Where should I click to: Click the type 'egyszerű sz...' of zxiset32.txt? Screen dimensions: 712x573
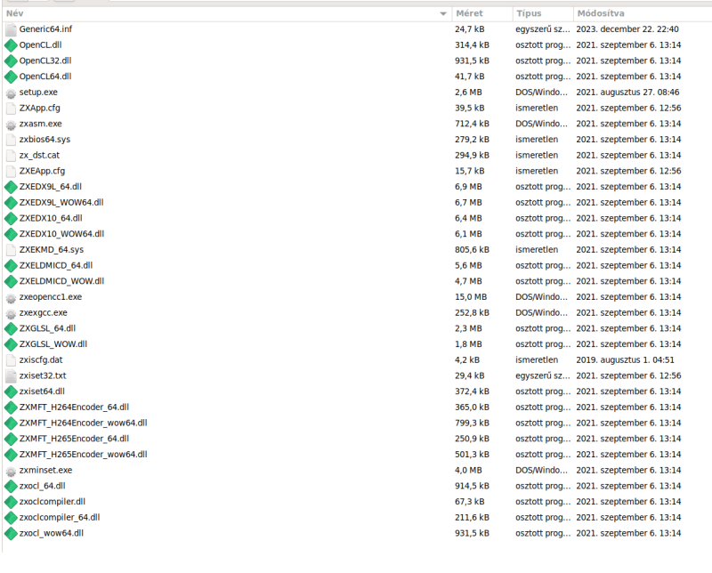tap(543, 376)
